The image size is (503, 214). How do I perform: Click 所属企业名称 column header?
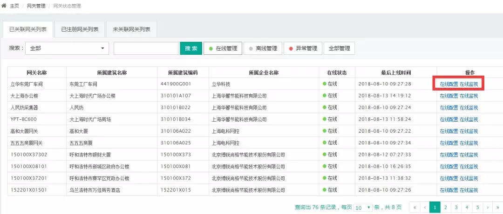(x=264, y=72)
